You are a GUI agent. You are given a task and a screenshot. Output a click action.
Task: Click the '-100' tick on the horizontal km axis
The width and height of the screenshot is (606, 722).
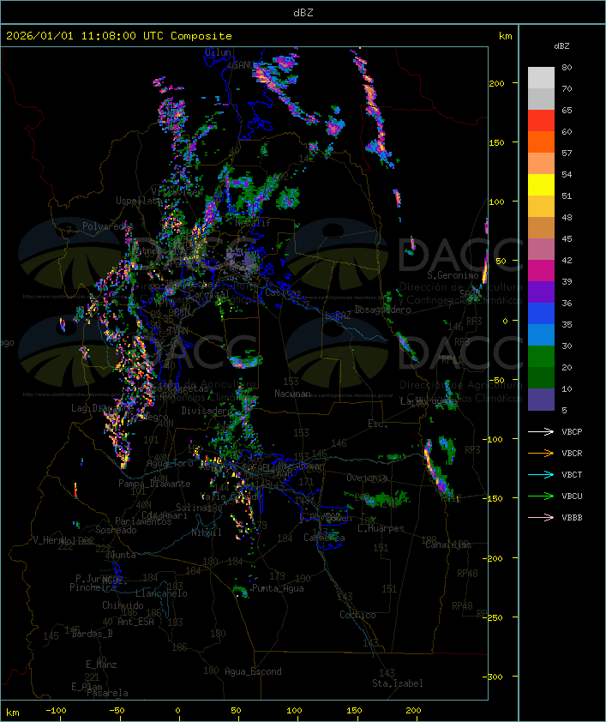click(56, 711)
